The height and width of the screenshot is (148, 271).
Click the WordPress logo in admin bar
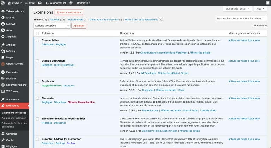click(3, 3)
